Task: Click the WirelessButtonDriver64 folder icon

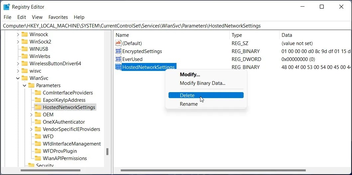Action: point(25,64)
